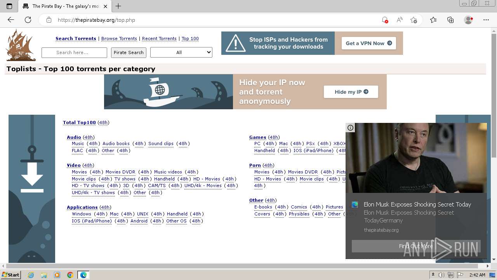
Task: Open E-books top list link
Action: tap(263, 207)
